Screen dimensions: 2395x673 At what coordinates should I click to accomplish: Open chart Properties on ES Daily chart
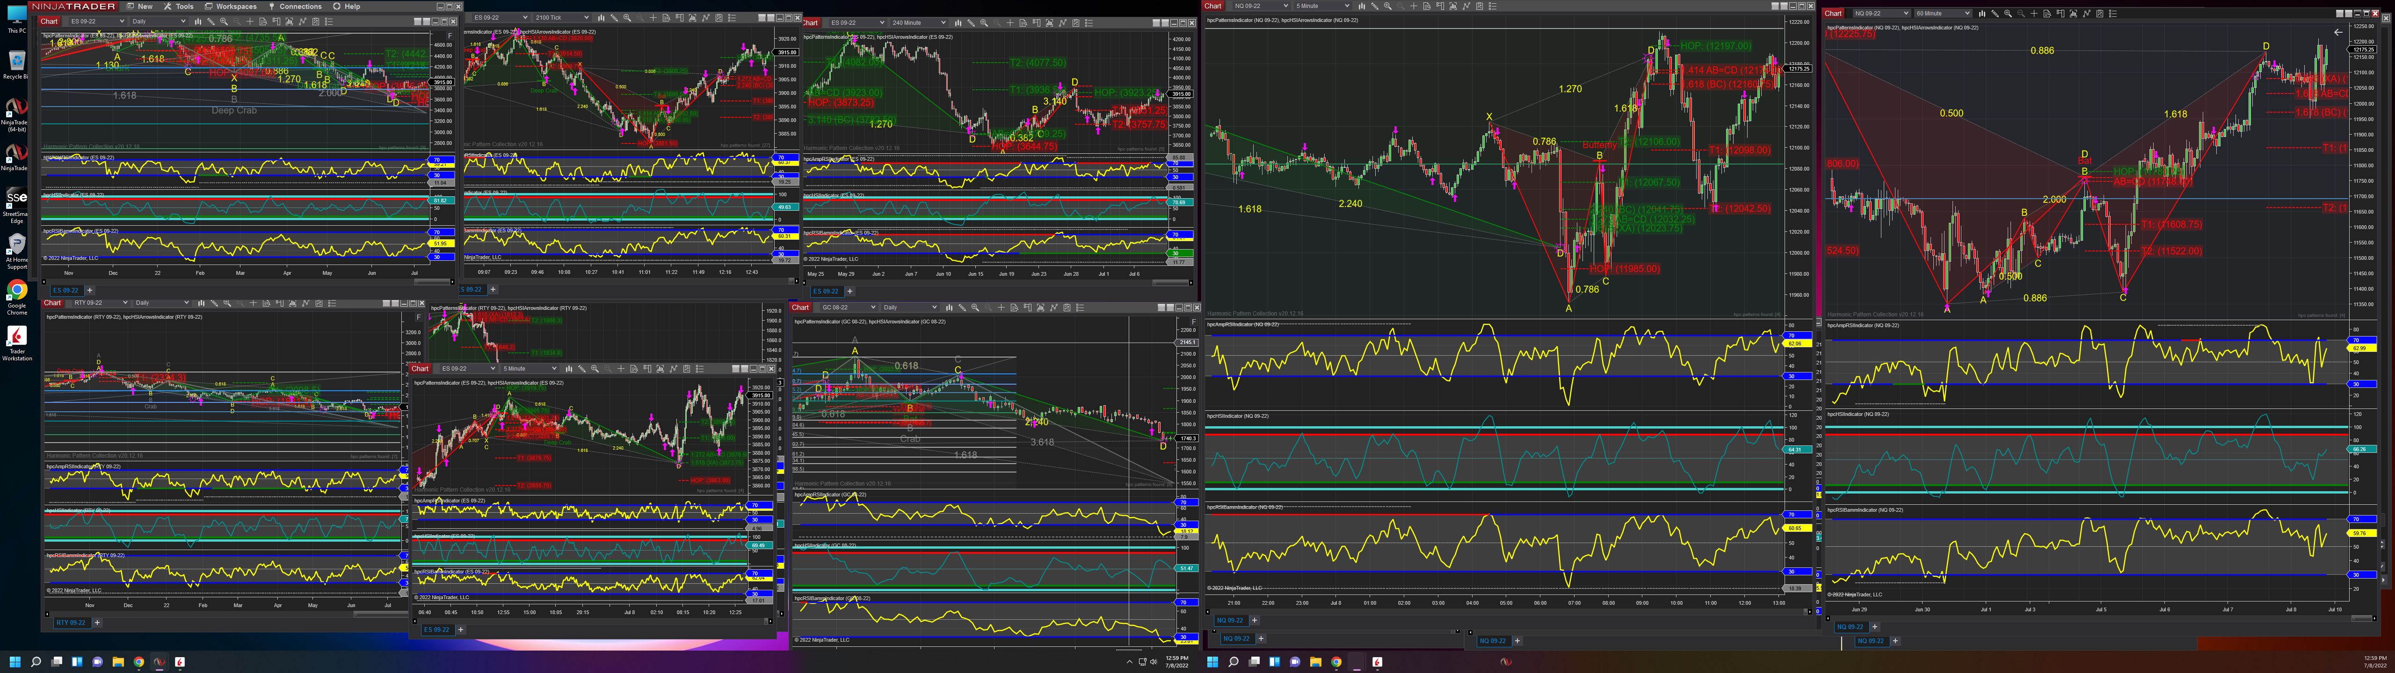[329, 21]
